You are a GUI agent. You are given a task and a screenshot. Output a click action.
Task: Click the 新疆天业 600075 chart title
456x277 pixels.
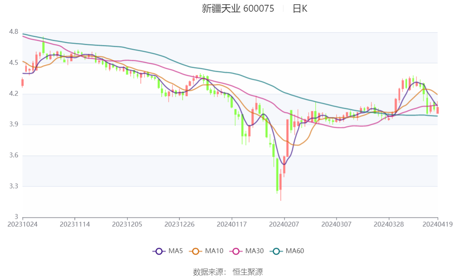(x=238, y=8)
